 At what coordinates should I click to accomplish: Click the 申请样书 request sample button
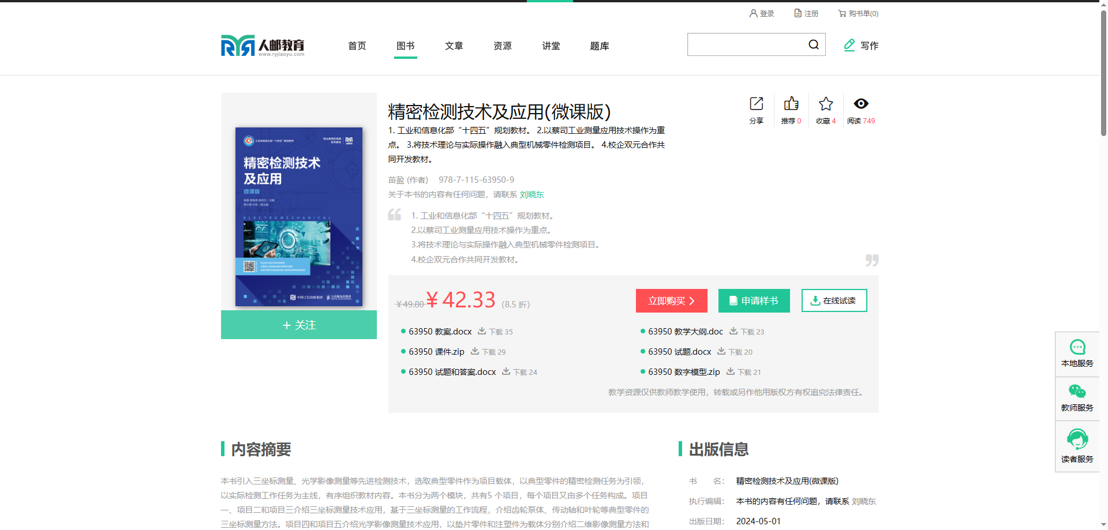click(x=754, y=300)
